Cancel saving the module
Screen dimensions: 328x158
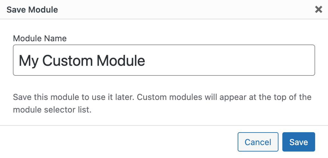258,142
